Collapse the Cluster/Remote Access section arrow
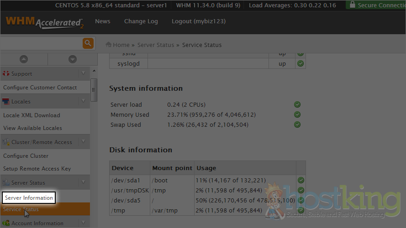This screenshot has width=406, height=228. 83,142
